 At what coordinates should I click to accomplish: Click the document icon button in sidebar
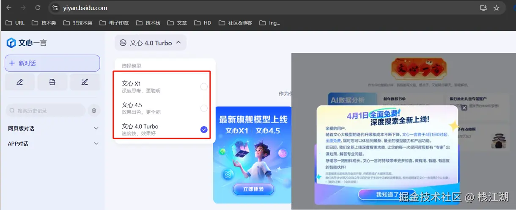click(52, 82)
